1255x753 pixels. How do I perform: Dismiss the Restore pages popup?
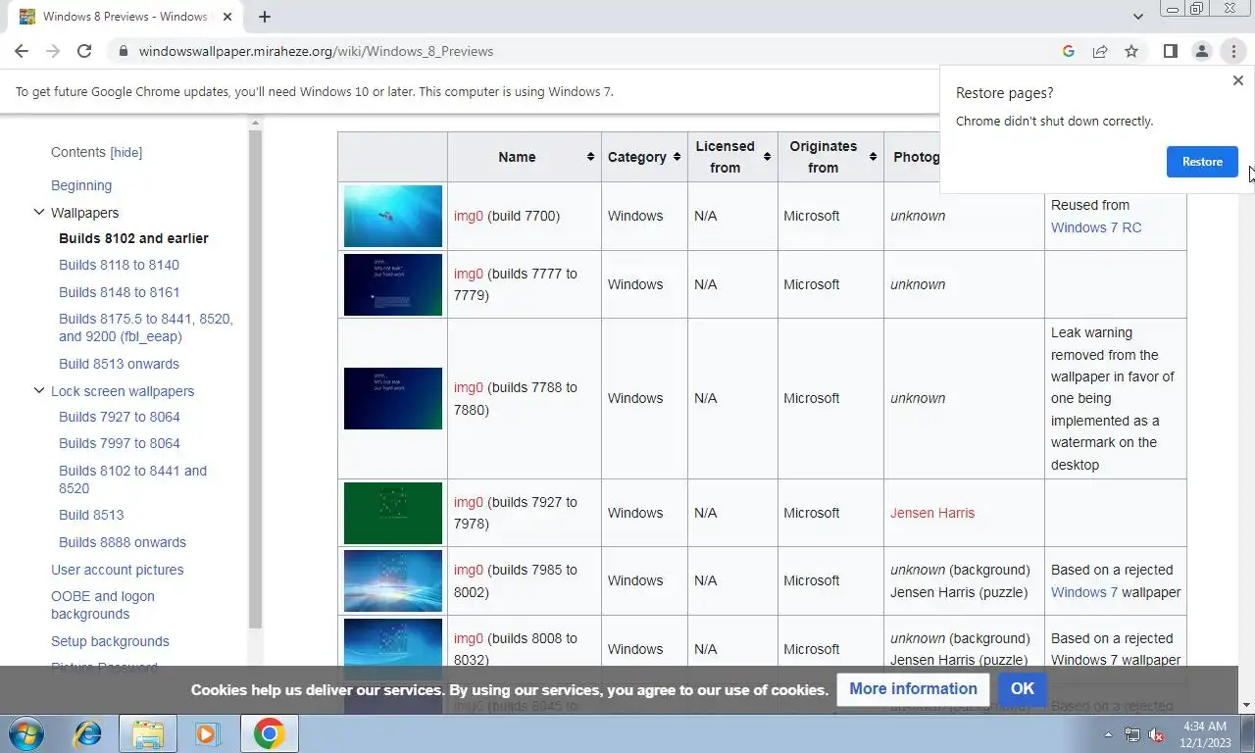[1237, 80]
